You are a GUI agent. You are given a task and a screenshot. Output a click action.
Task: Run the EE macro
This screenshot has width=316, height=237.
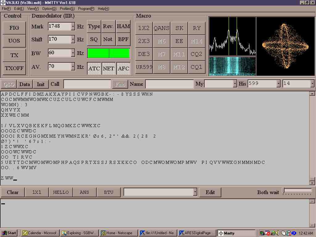pyautogui.click(x=179, y=41)
